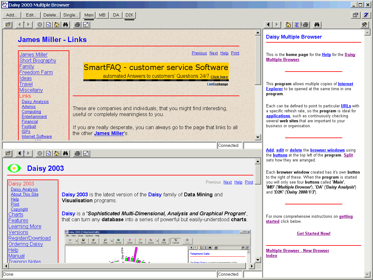Click down arrow of top browser vertical scrollbar

pyautogui.click(x=258, y=137)
